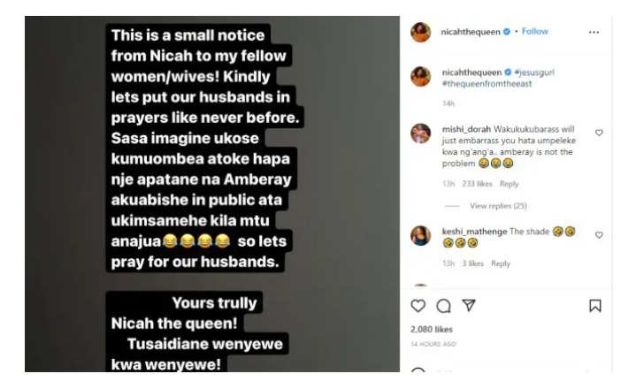Reply to keshi_mathenge's comment
The height and width of the screenshot is (389, 636).
coord(501,263)
